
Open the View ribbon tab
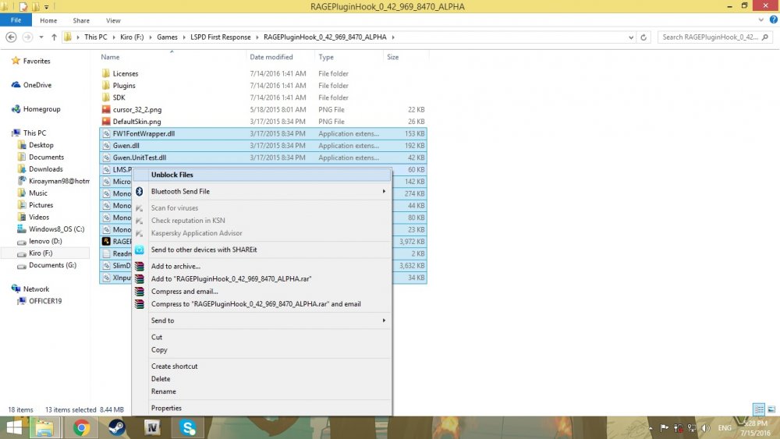113,20
